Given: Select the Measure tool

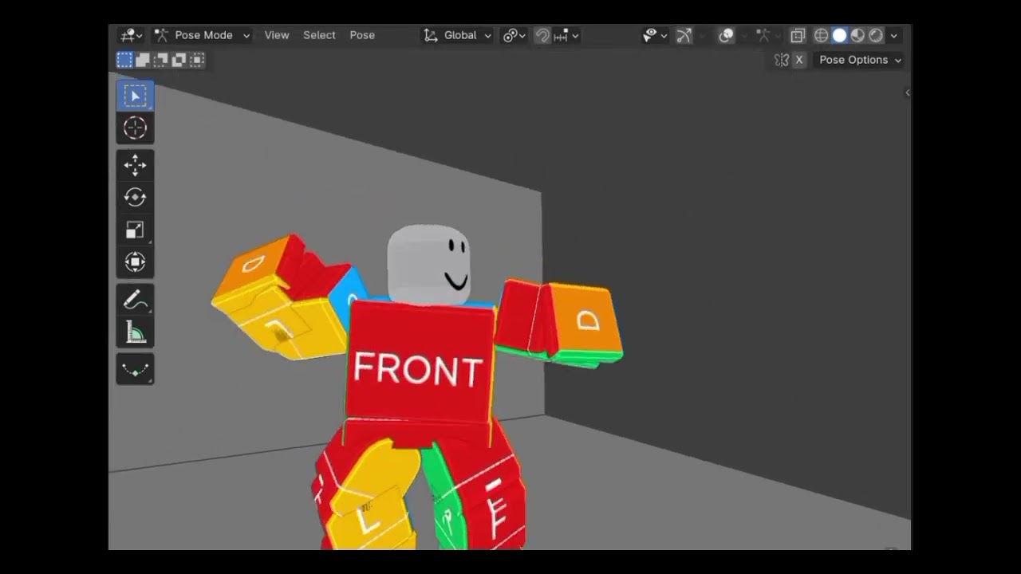Looking at the screenshot, I should pos(135,332).
